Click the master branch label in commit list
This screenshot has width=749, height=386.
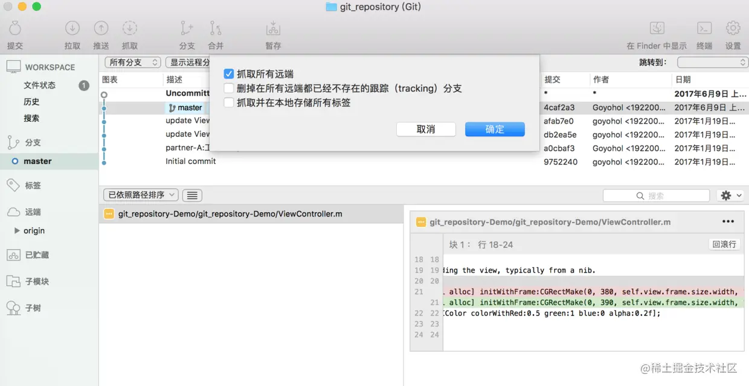tap(185, 107)
